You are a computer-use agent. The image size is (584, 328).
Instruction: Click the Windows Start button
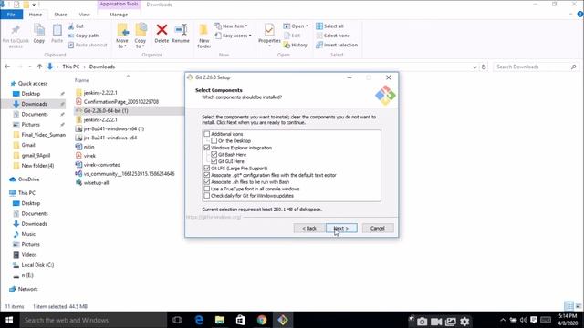(9, 320)
